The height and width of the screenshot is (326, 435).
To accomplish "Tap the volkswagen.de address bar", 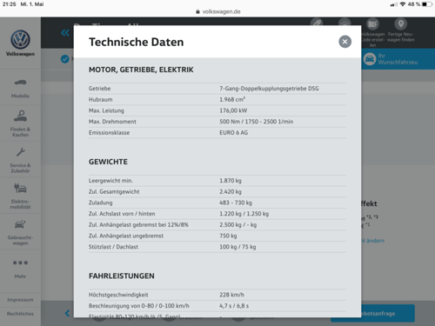I will coord(218,11).
